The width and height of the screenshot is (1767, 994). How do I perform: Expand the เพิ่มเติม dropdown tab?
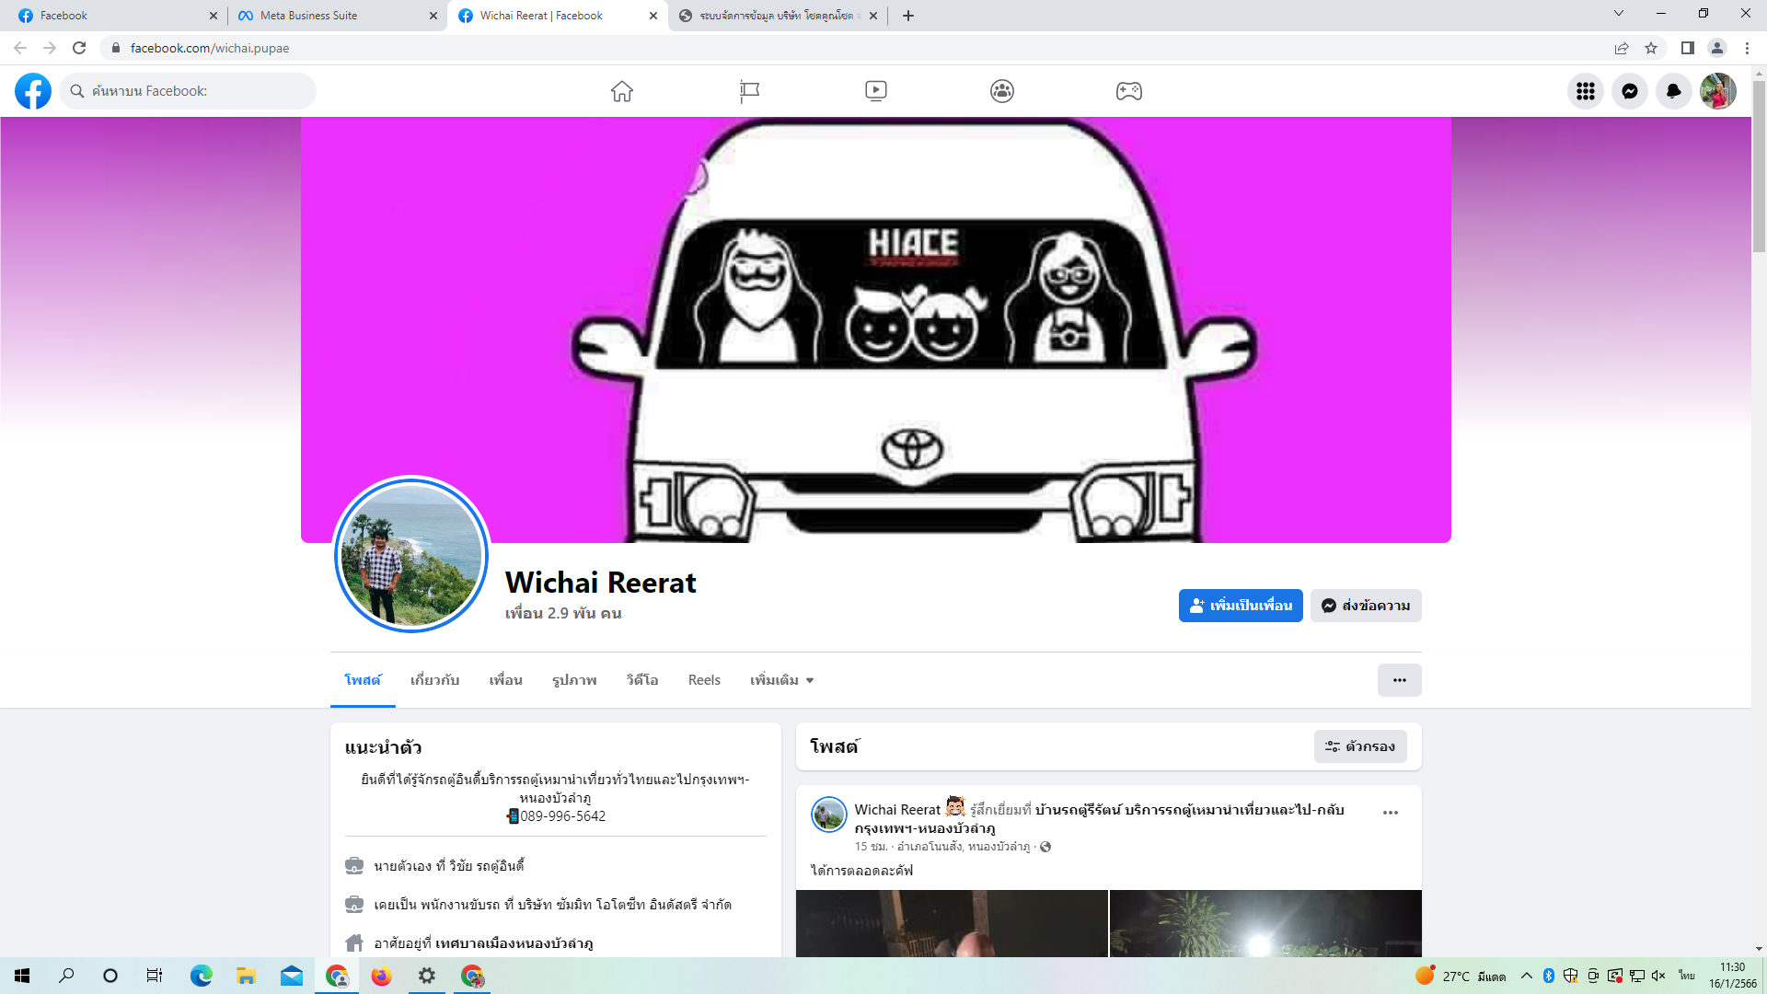(781, 680)
